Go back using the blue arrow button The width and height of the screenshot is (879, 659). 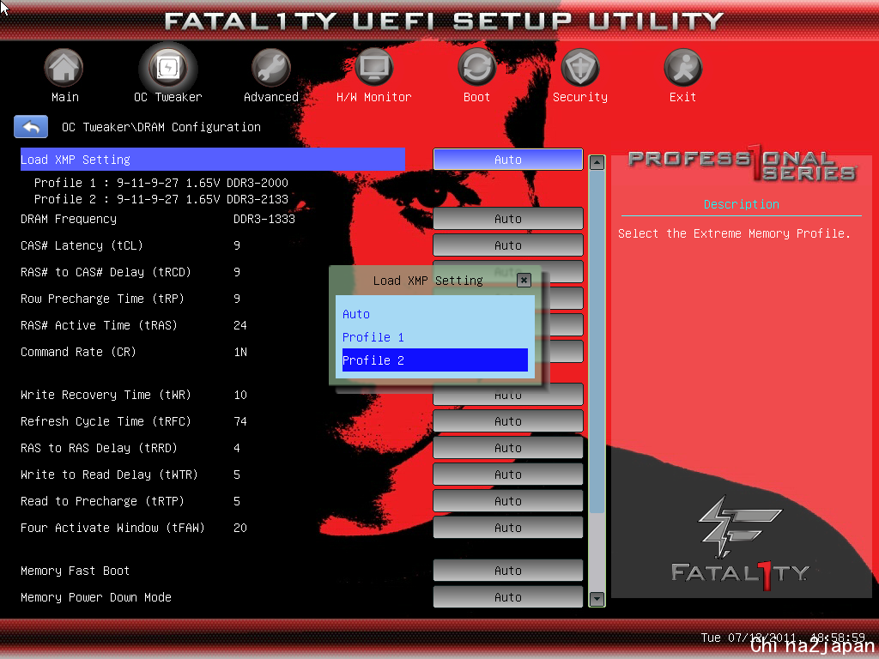[31, 127]
